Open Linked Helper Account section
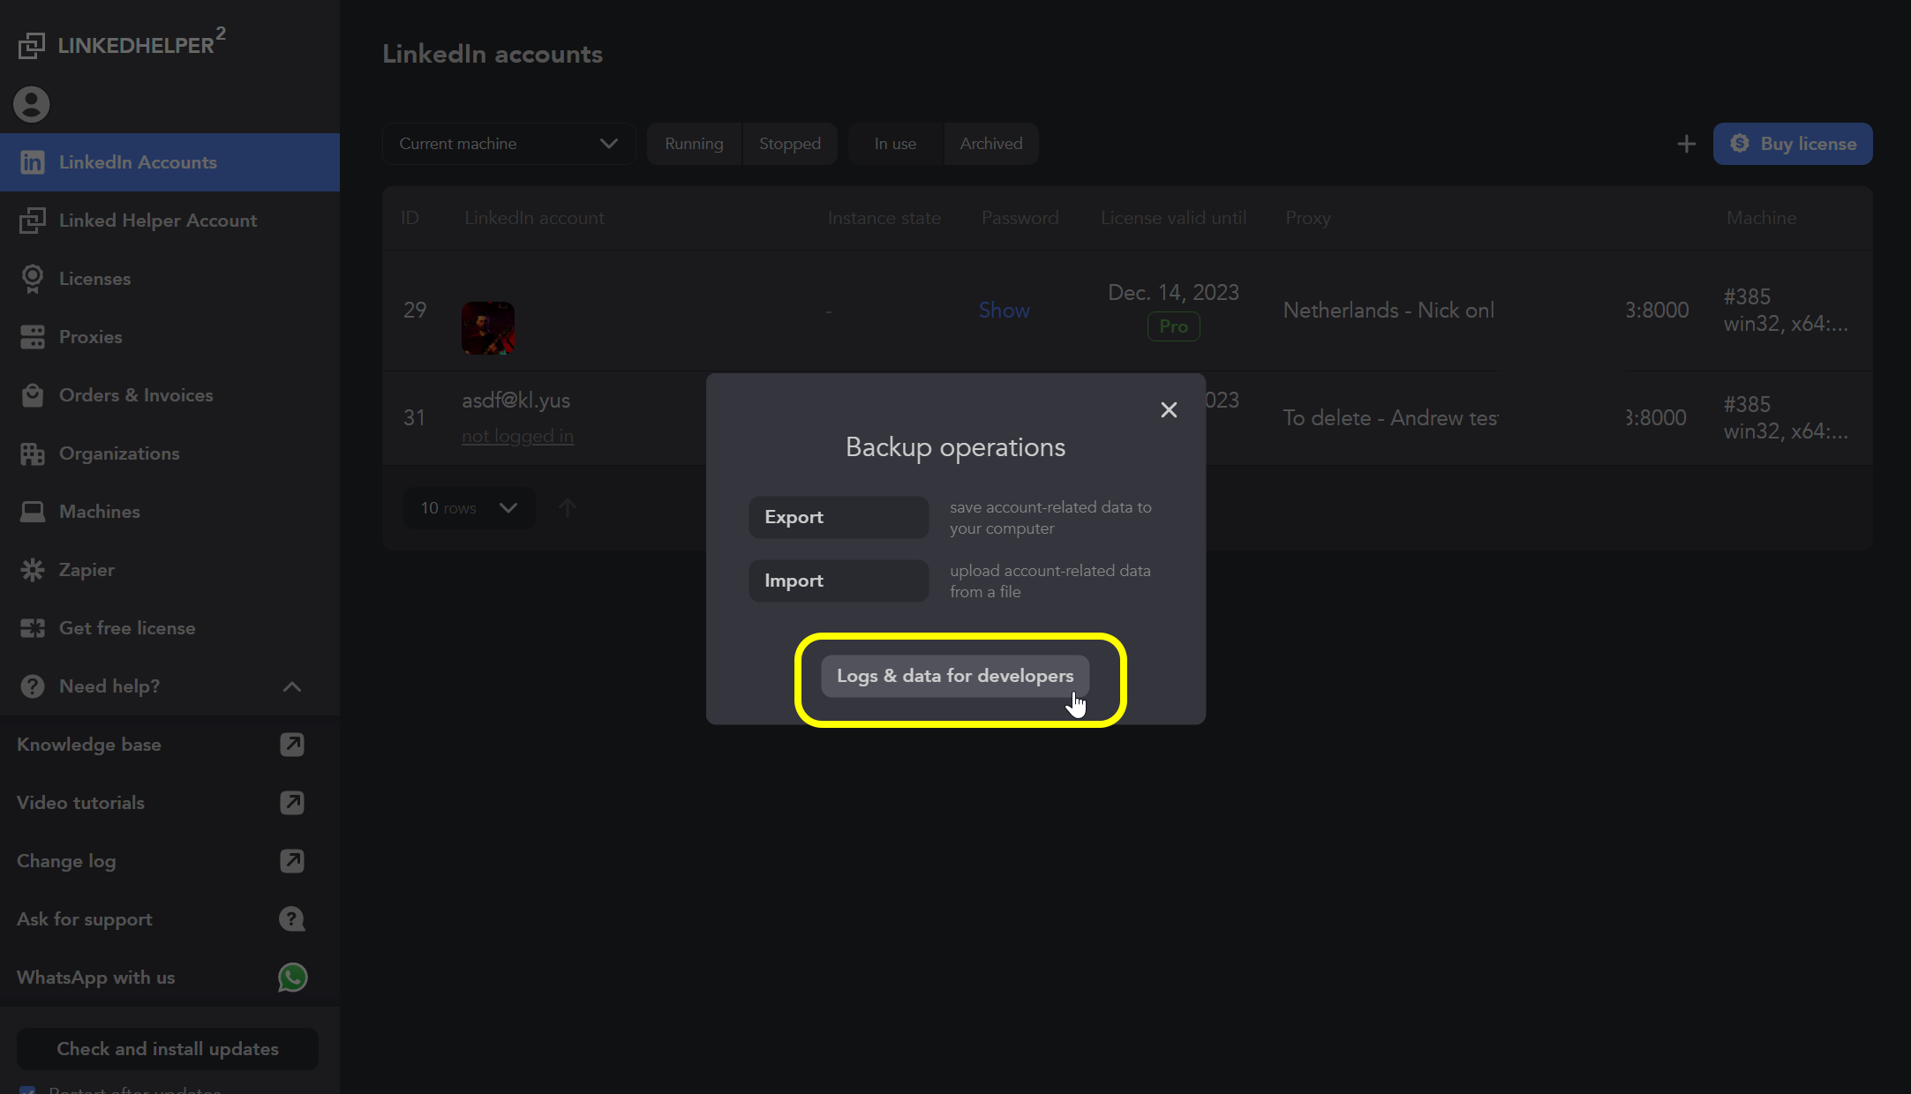This screenshot has width=1911, height=1094. [169, 221]
